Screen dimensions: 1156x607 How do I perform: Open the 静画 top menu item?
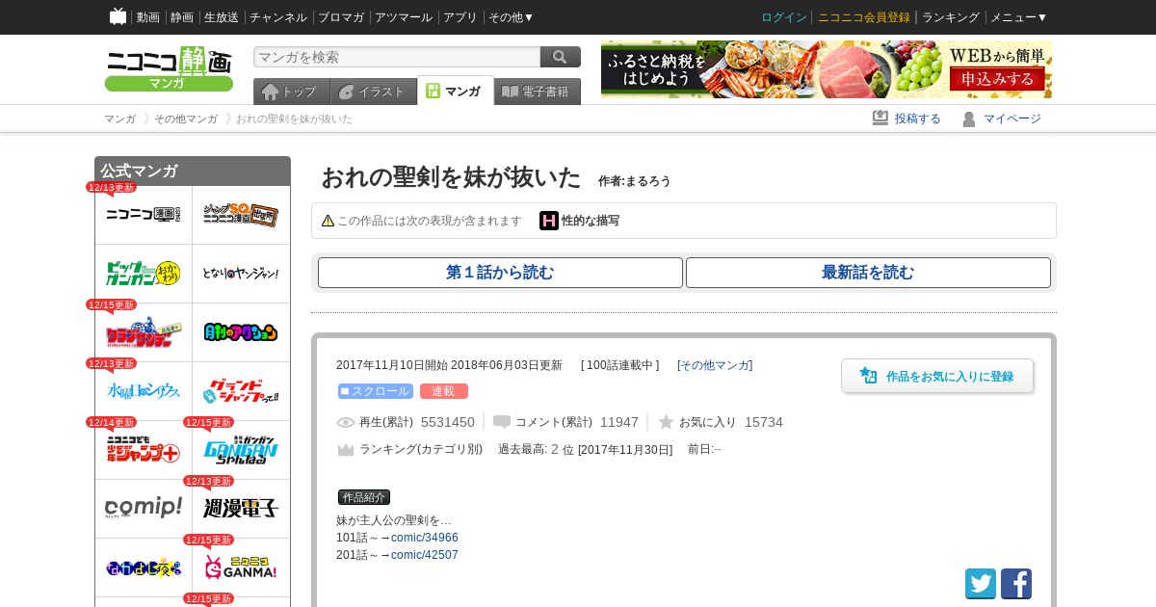(x=182, y=17)
